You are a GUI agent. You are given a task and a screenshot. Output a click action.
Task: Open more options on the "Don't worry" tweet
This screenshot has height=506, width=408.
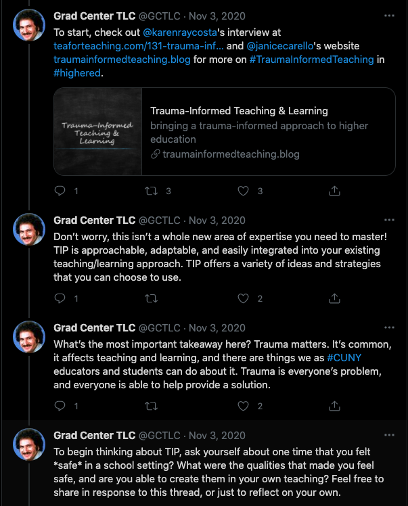coord(388,220)
